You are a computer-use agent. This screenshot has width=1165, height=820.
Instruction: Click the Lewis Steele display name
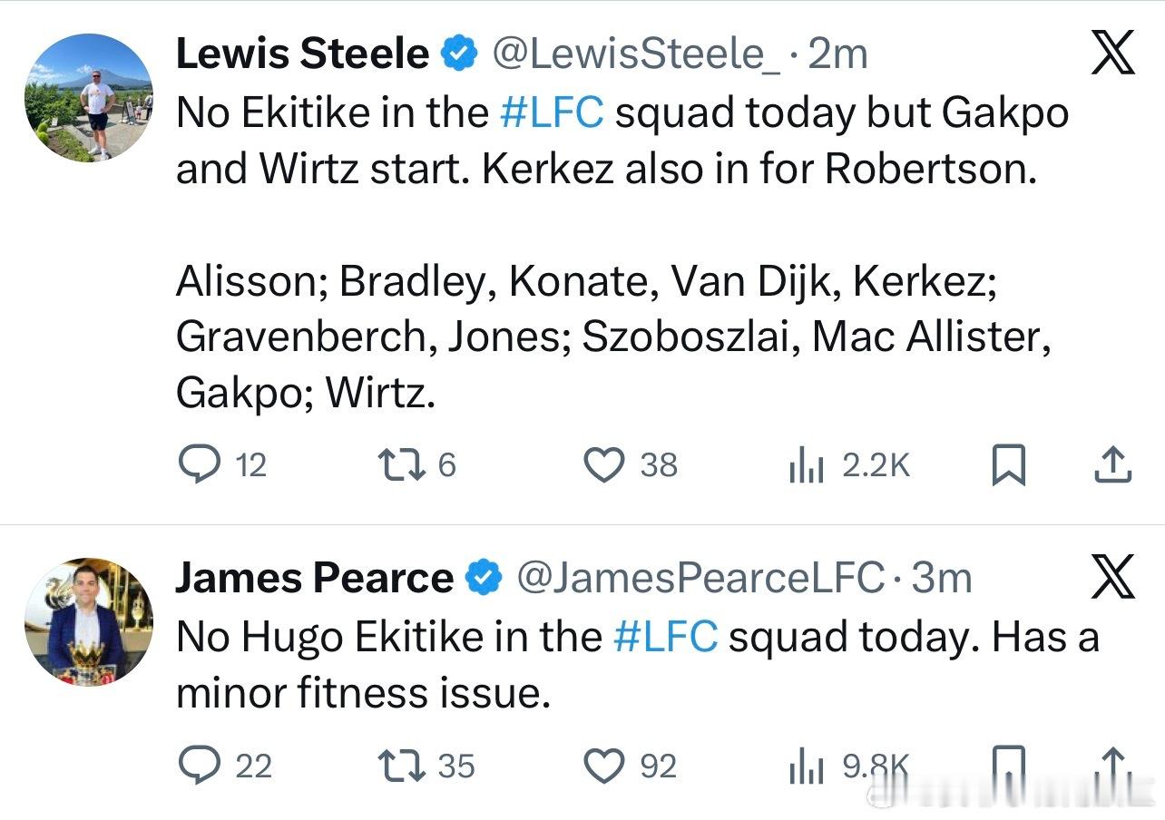[302, 54]
